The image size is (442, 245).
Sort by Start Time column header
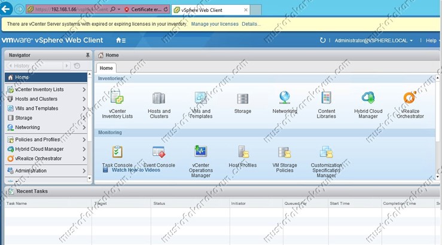pyautogui.click(x=340, y=203)
